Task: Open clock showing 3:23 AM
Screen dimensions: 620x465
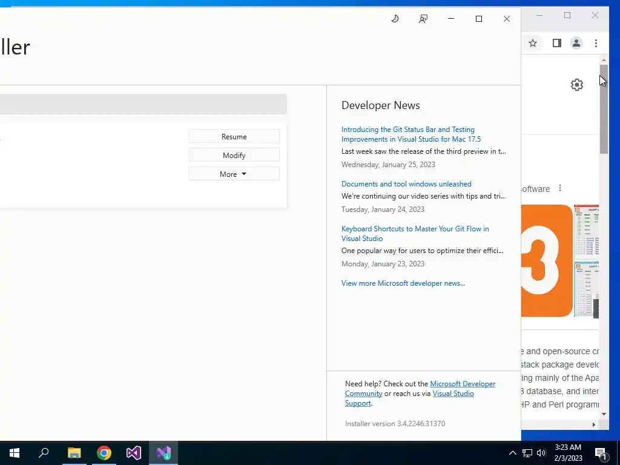Action: pyautogui.click(x=568, y=453)
